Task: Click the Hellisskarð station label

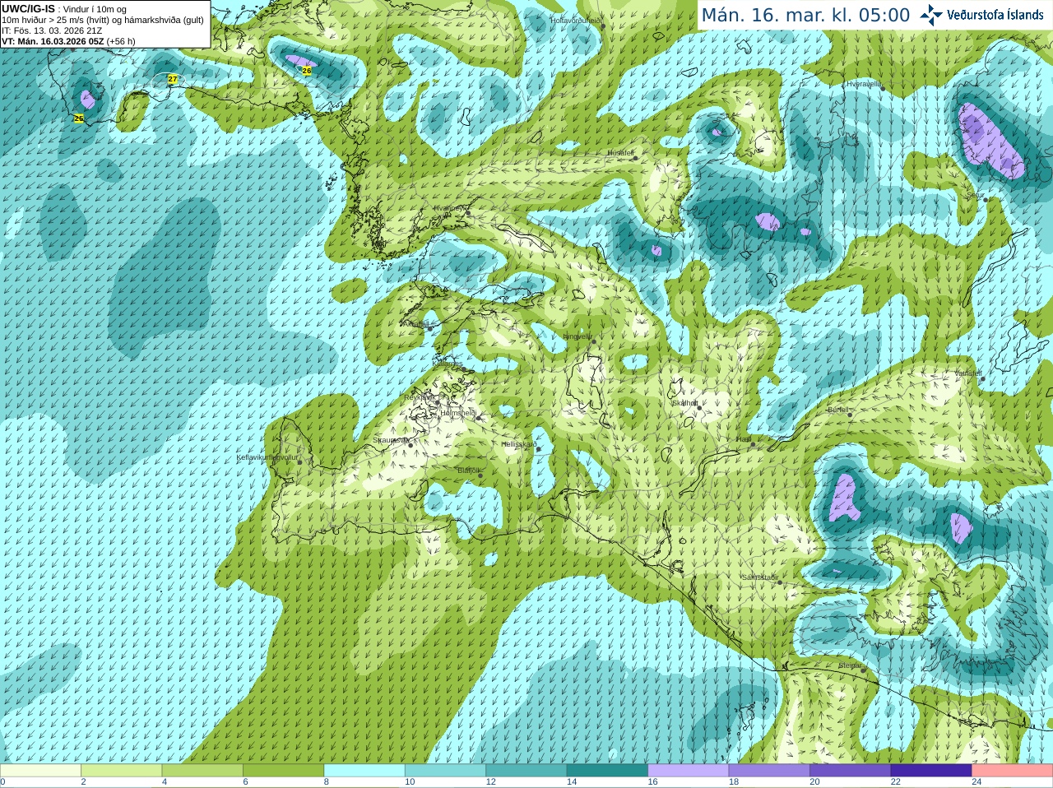Action: pos(519,444)
